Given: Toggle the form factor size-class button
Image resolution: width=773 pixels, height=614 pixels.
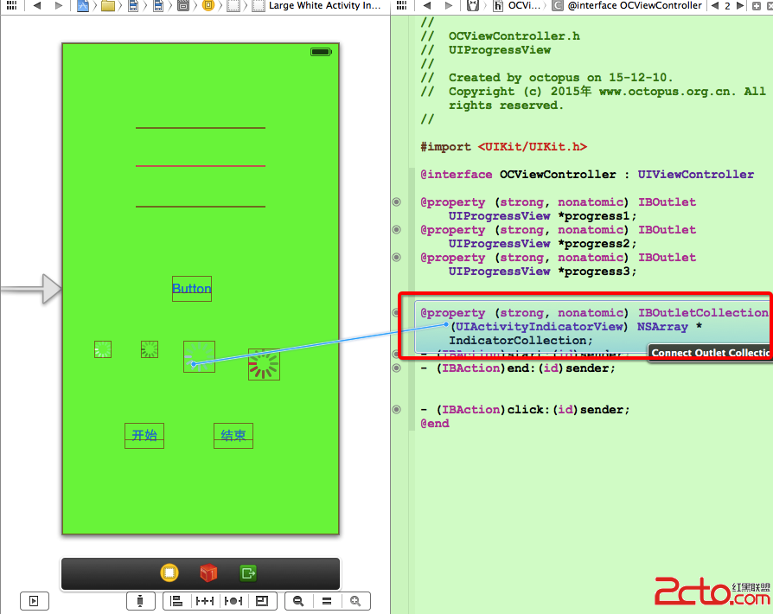Looking at the screenshot, I should (x=140, y=601).
